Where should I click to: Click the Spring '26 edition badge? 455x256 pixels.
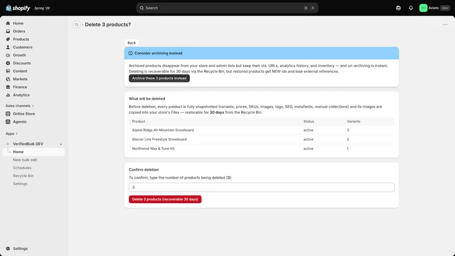42,8
